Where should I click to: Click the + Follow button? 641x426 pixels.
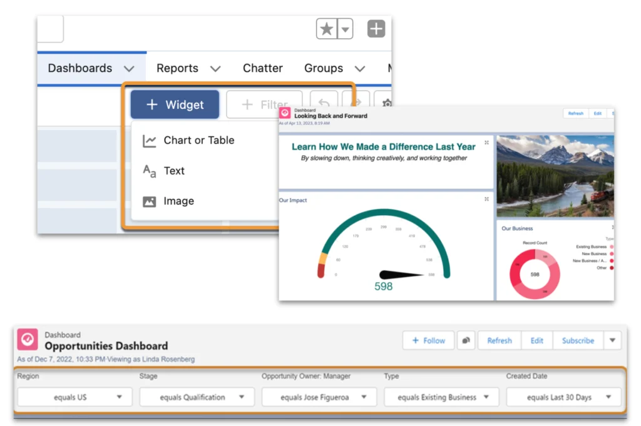coord(428,340)
